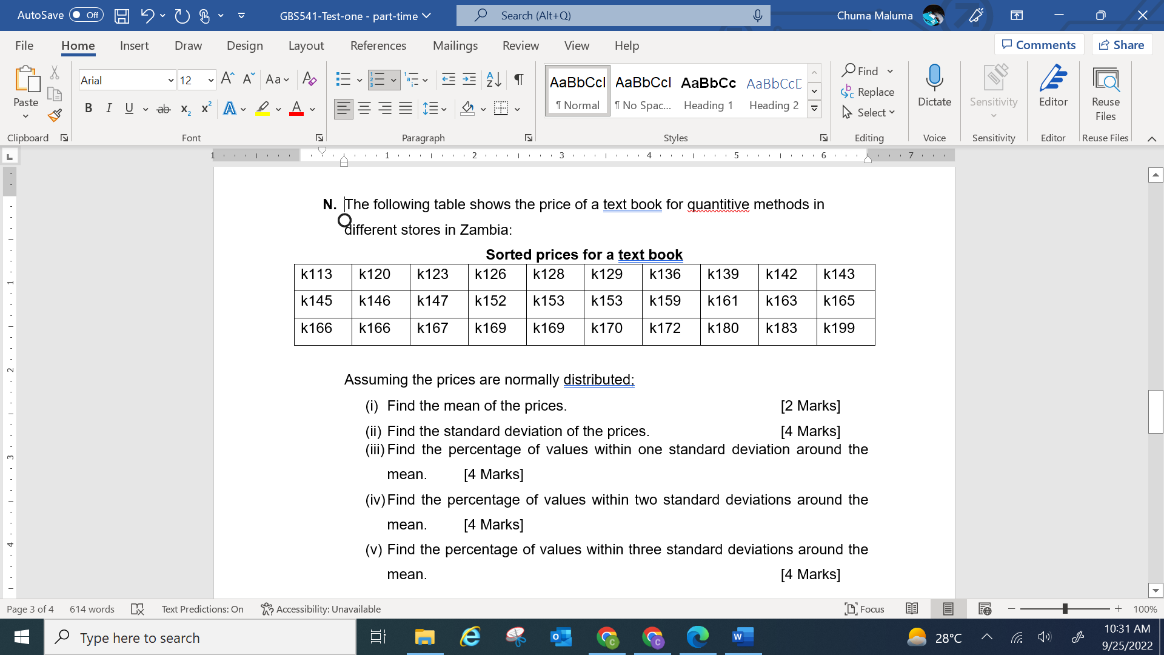Select the Bold formatting icon

pyautogui.click(x=89, y=108)
